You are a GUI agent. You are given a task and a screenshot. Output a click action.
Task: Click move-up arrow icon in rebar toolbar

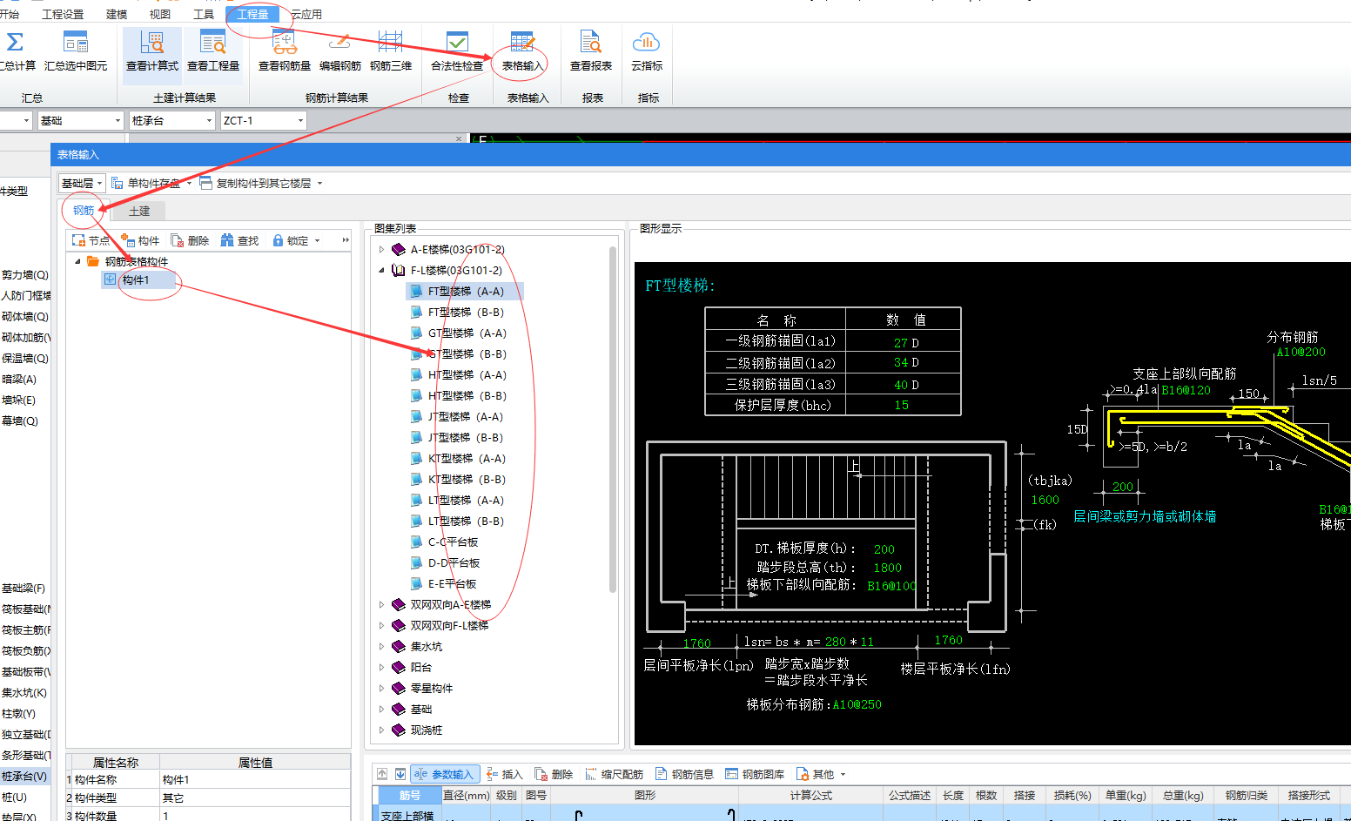click(x=382, y=774)
